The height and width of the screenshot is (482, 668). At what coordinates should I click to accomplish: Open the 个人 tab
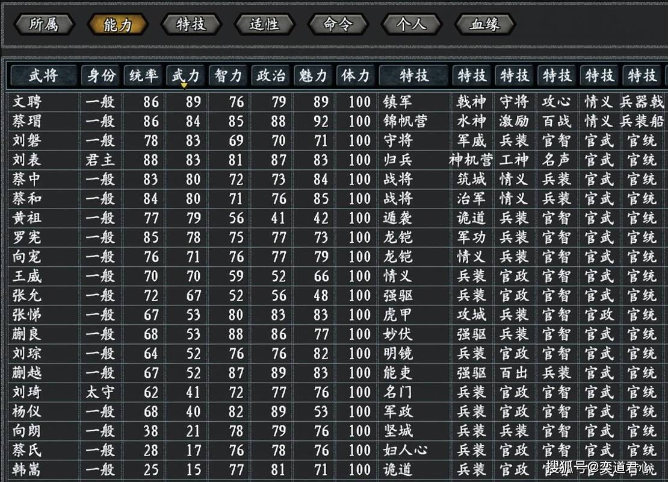pos(412,24)
